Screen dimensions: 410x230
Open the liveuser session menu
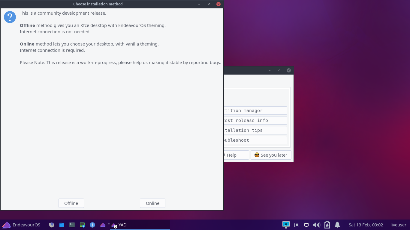coord(398,225)
